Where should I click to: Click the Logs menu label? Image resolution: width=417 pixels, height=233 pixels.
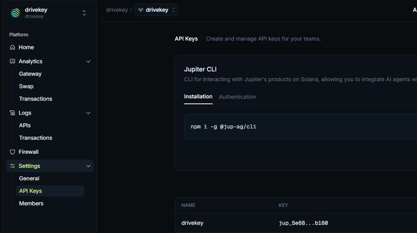(x=25, y=113)
